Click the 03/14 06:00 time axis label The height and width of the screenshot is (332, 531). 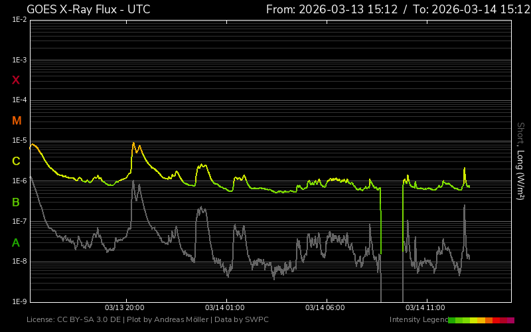(x=325, y=307)
